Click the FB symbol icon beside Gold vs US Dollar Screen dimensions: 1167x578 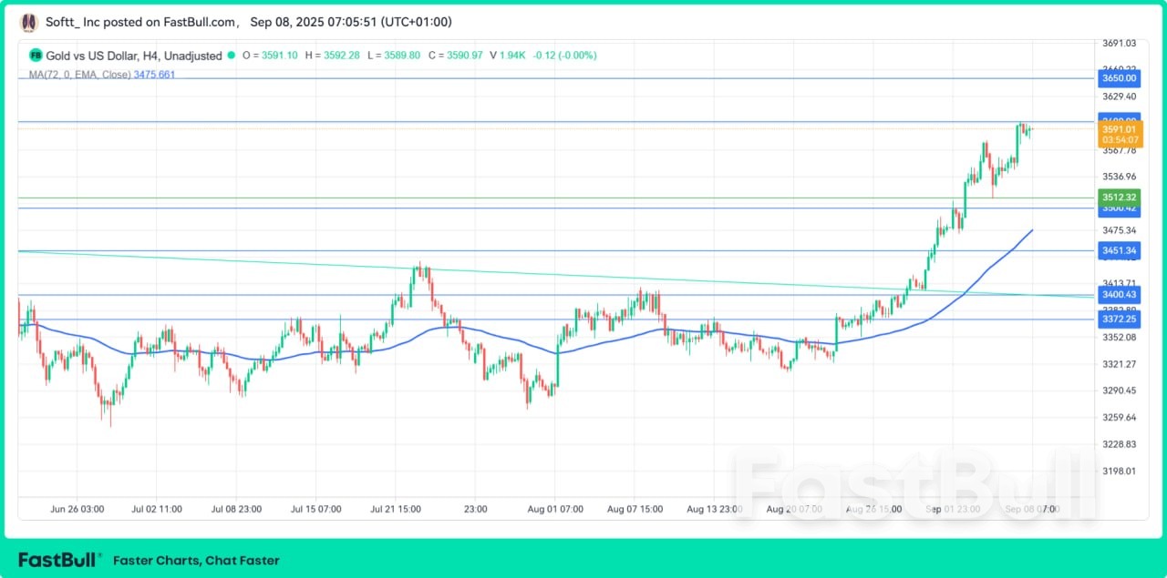click(35, 55)
